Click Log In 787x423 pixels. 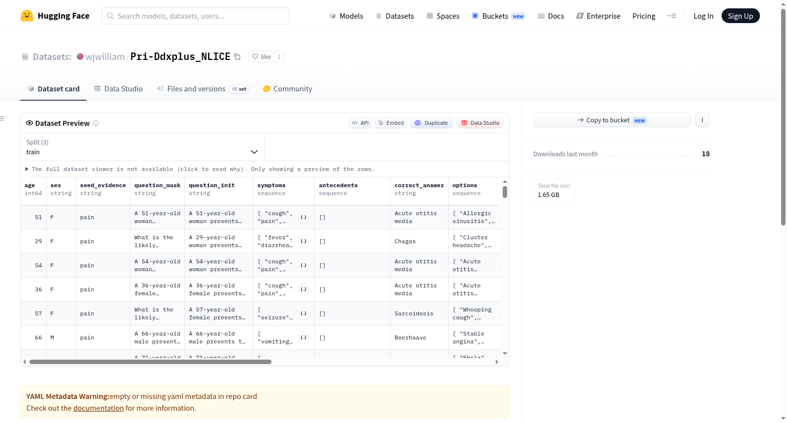[x=703, y=16]
